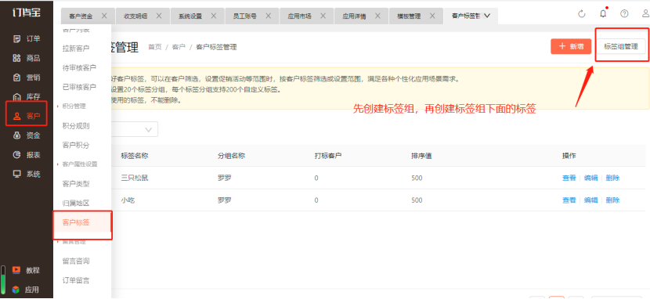Edit the 小吃 tag
Screen dimensions: 650x299
[x=591, y=200]
